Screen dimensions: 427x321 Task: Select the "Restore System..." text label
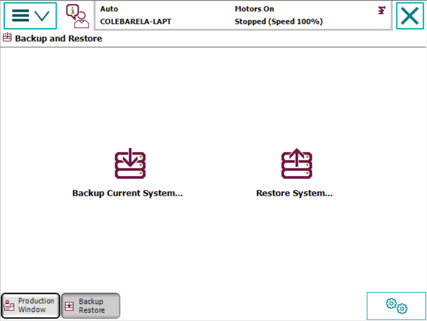point(294,193)
